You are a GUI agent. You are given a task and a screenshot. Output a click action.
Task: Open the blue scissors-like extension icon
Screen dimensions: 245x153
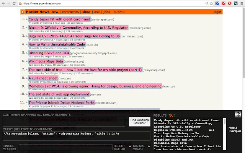tap(217, 3)
